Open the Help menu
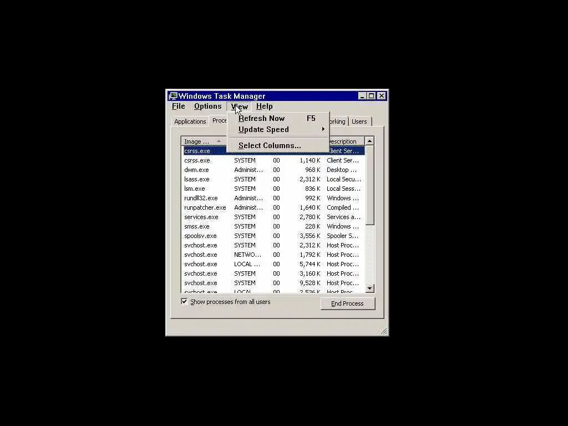Screen dimensions: 568x426 (264, 106)
